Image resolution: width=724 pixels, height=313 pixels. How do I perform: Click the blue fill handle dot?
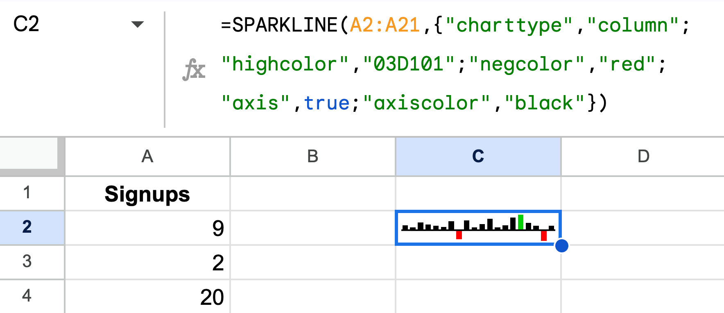pyautogui.click(x=561, y=246)
